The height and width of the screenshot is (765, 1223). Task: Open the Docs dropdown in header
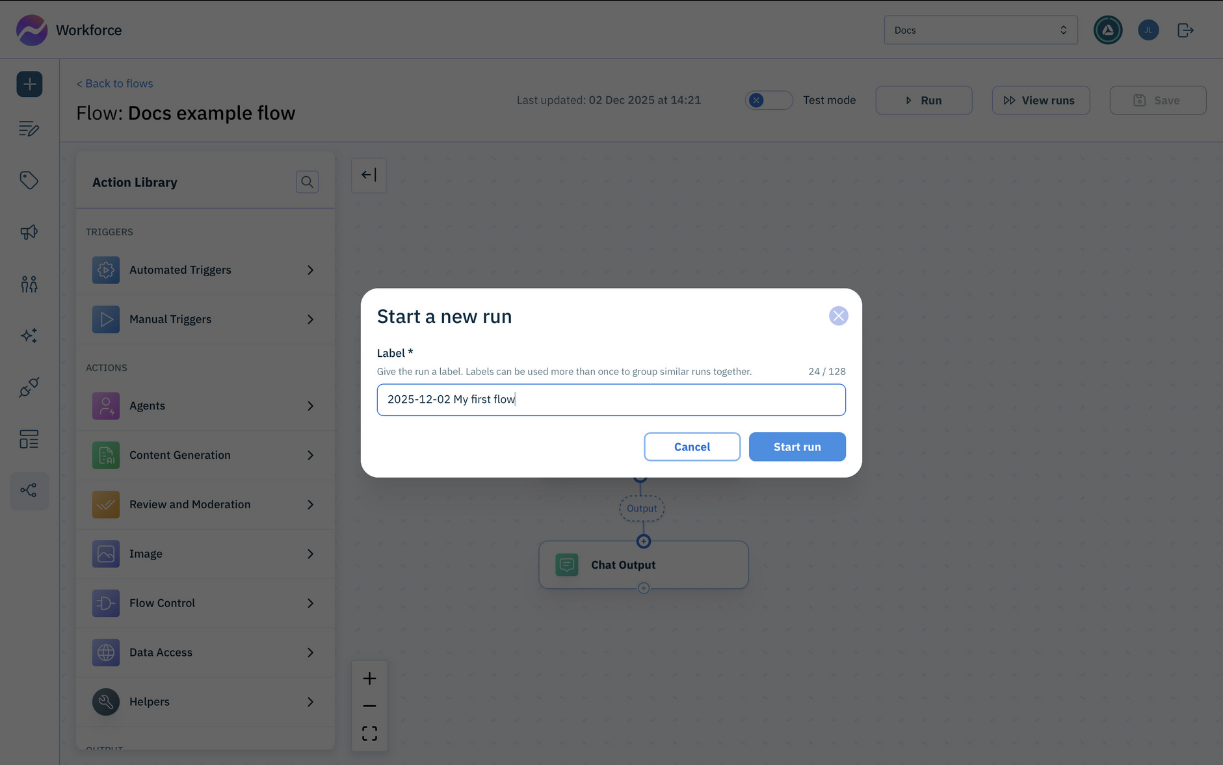point(980,29)
